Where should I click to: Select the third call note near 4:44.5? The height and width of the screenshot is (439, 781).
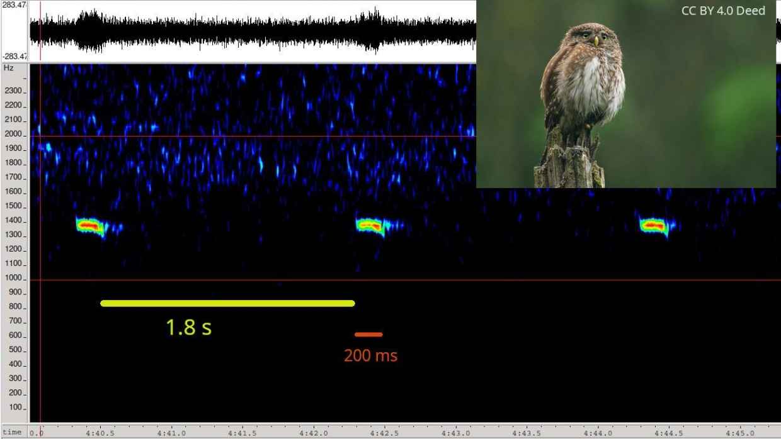point(654,225)
